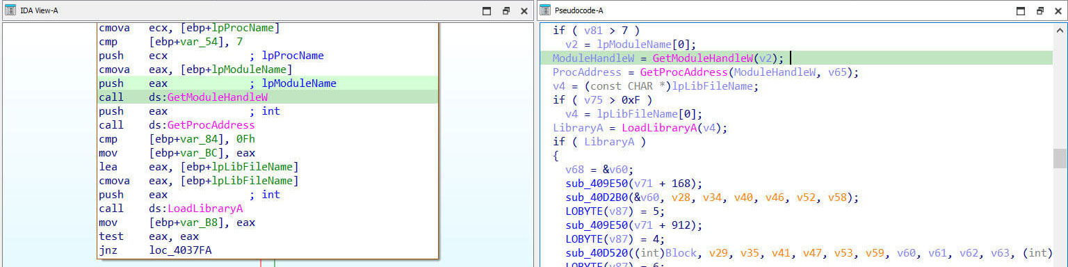Click the sub_409E50(v71 + 912) call
The width and height of the screenshot is (1068, 267).
point(633,225)
